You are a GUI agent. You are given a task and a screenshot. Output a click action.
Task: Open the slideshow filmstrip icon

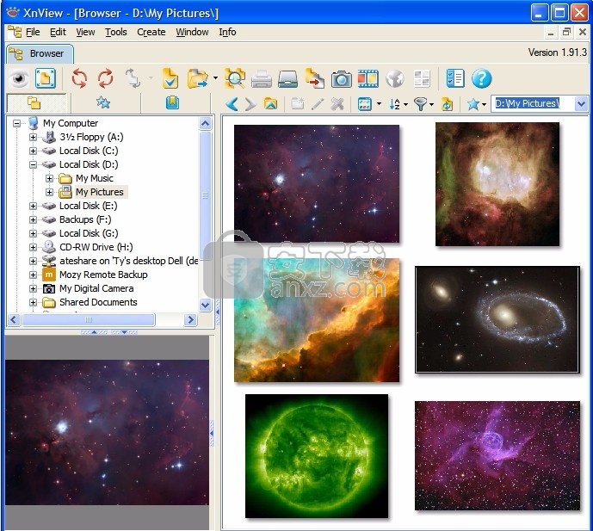(368, 78)
